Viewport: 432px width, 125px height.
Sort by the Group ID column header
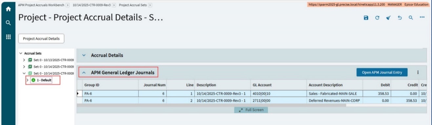(107, 85)
